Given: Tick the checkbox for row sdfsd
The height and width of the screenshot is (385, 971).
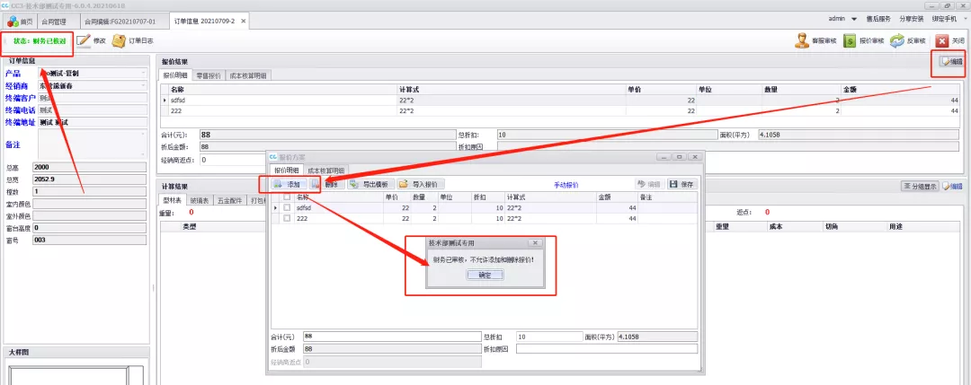Looking at the screenshot, I should tap(287, 207).
